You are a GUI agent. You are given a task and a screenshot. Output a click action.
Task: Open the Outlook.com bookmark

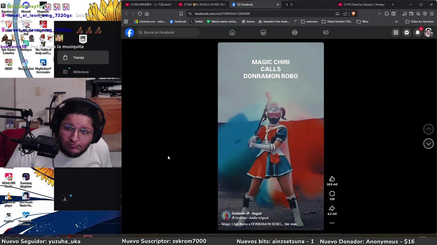tap(150, 21)
